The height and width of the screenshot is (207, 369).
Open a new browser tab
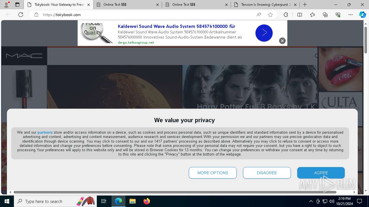coord(305,5)
